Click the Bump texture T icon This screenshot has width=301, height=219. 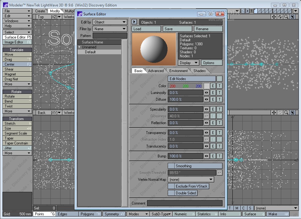click(219, 156)
